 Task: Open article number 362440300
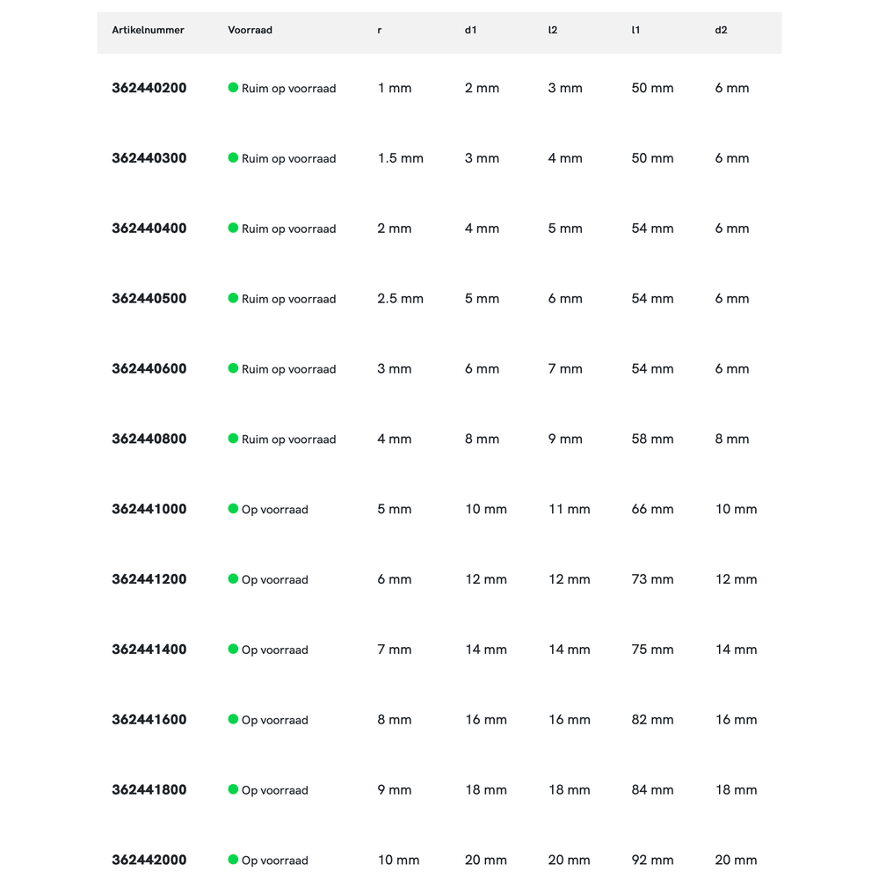click(149, 158)
